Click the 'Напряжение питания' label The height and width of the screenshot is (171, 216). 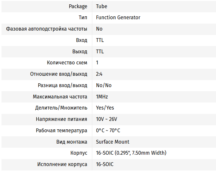[61, 119]
